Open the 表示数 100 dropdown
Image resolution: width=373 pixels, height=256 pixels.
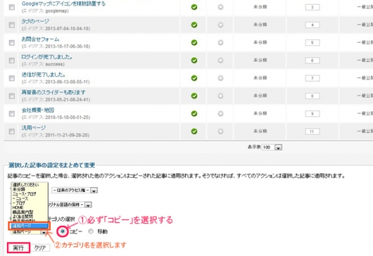click(x=272, y=147)
